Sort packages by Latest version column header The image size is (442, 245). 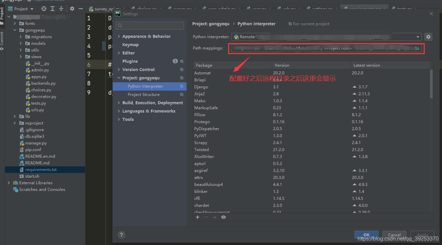pos(390,65)
